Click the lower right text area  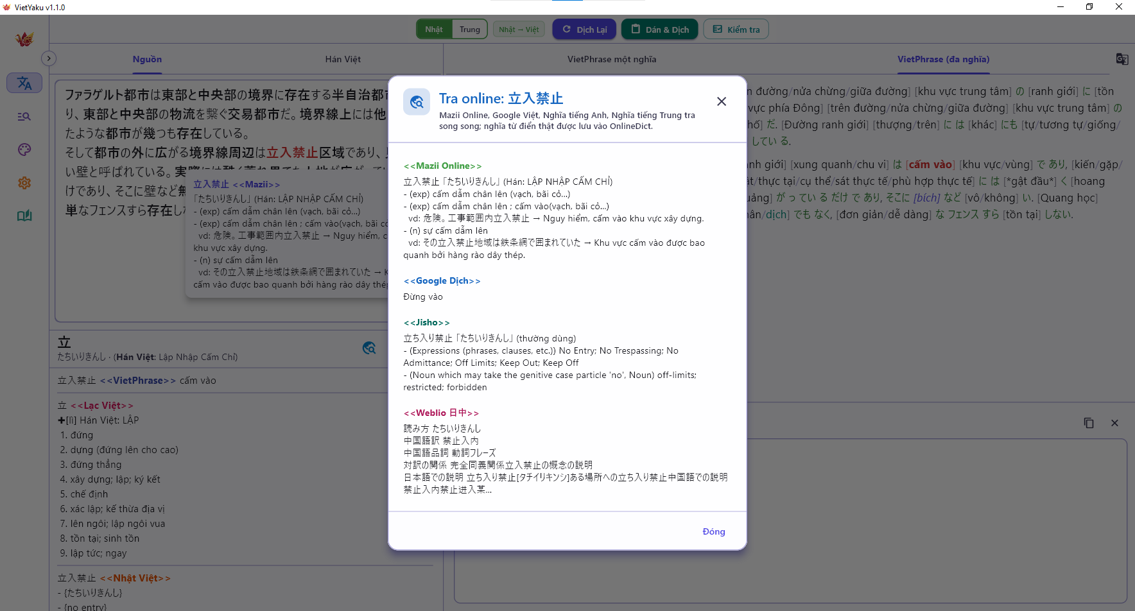coord(790,521)
